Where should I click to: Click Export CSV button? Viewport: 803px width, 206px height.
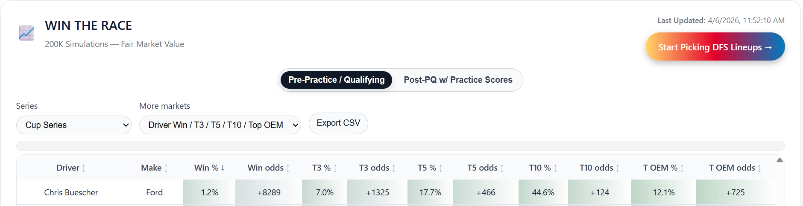(338, 123)
